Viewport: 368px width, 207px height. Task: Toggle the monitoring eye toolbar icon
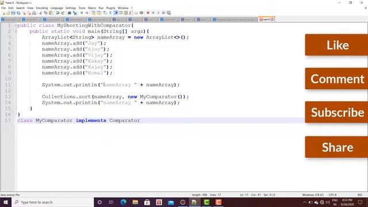141,13
